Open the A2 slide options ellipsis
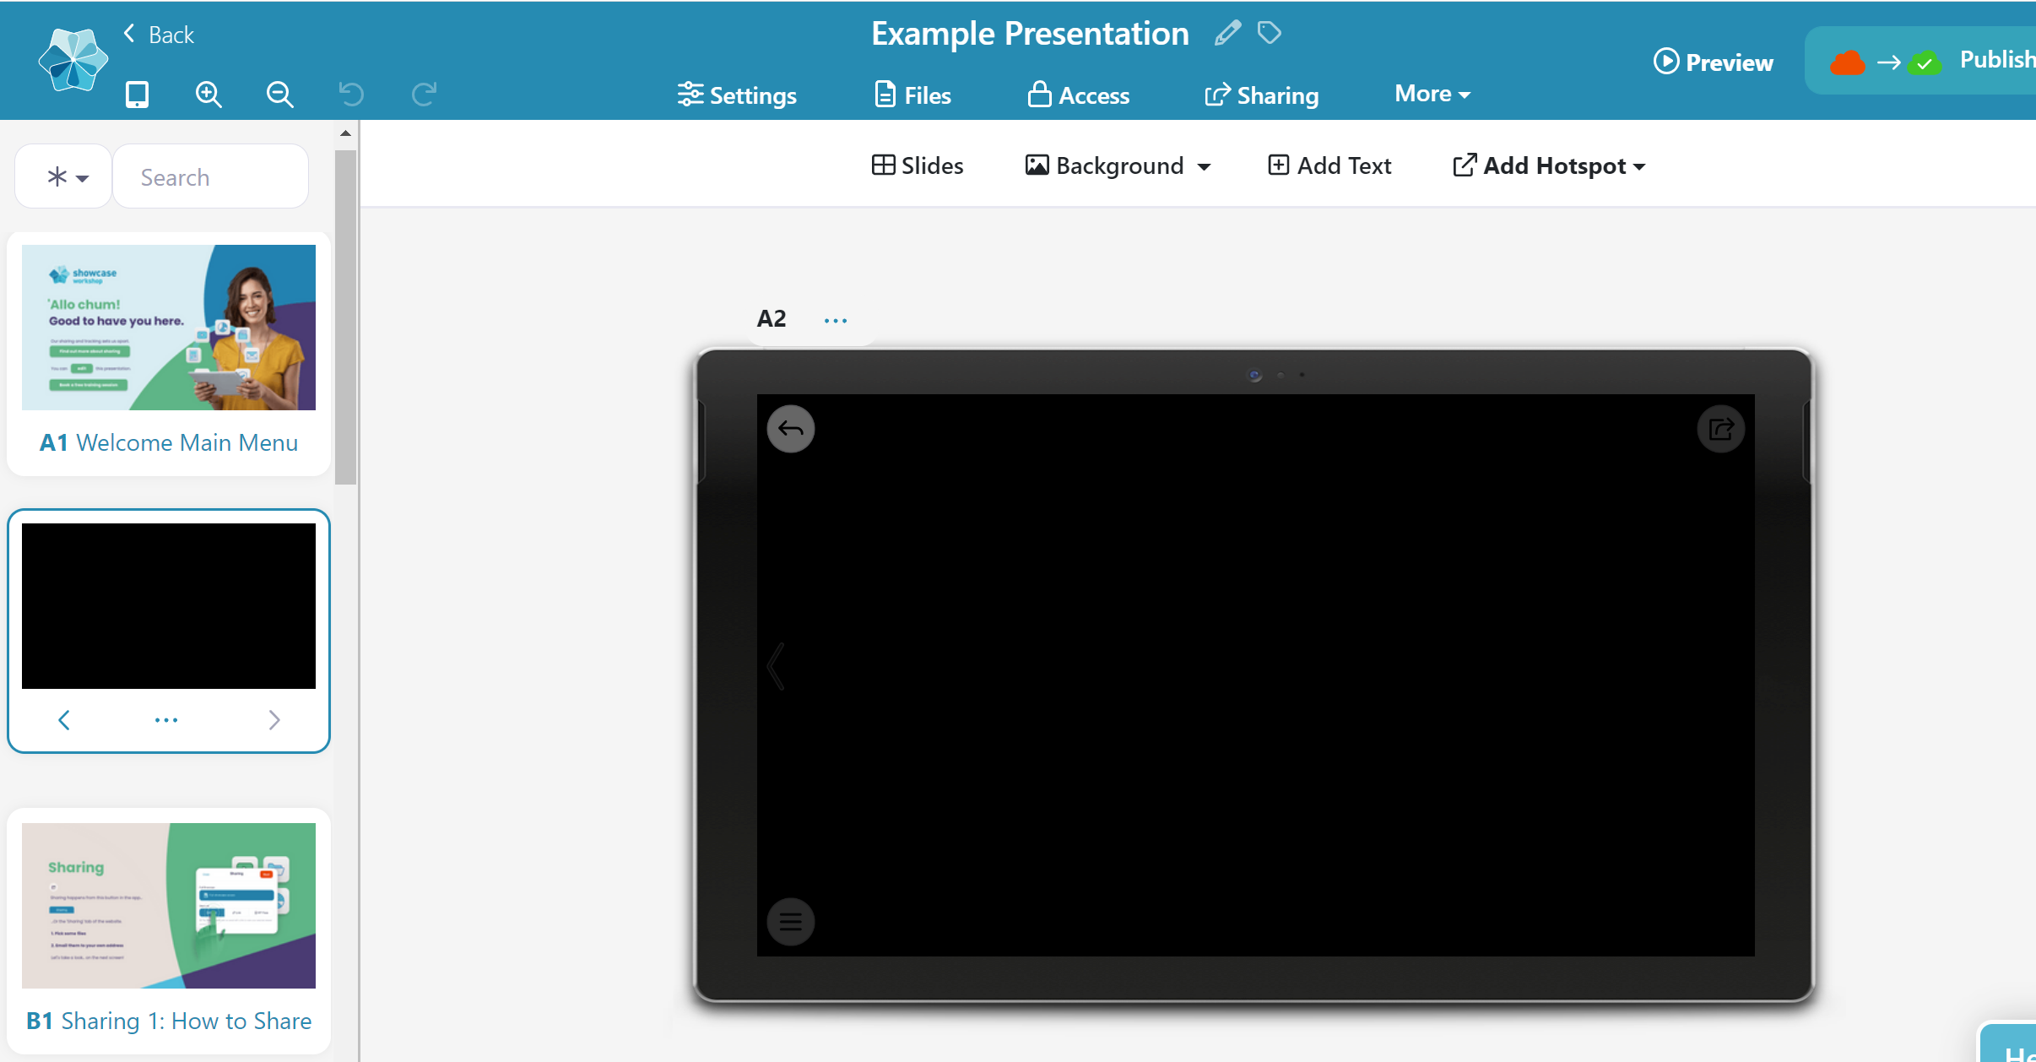Screen dimensions: 2036x1062 [835, 320]
